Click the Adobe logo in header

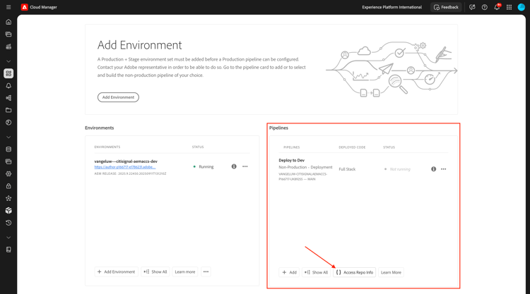coord(24,7)
